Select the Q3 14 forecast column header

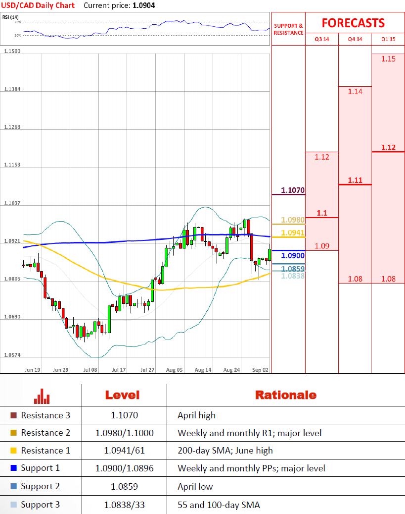point(322,39)
